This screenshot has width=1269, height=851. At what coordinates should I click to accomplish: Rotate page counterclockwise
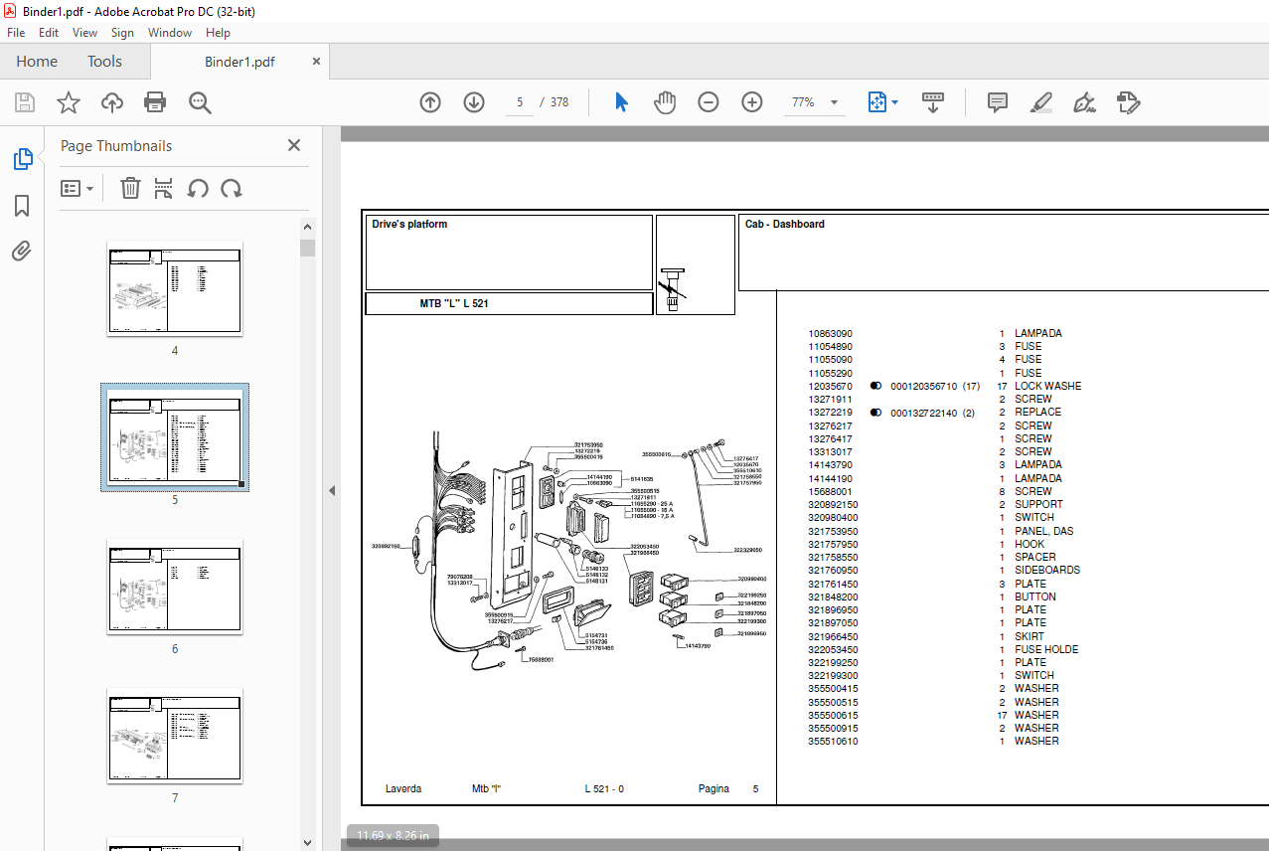coord(198,189)
